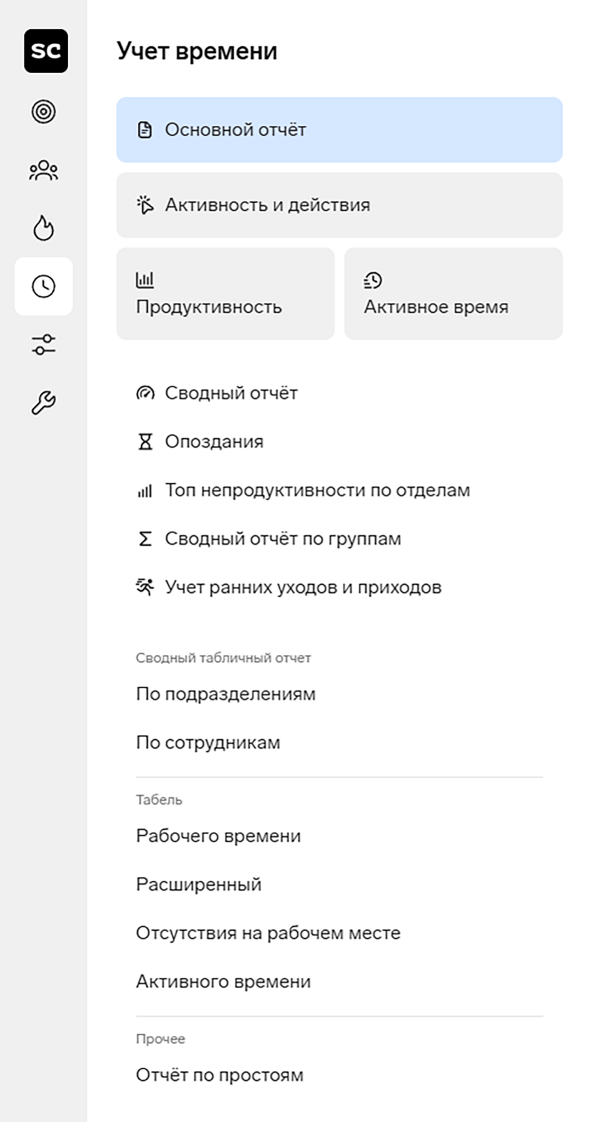Viewport: 590px width, 1122px height.
Task: Open the employees group icon in sidebar
Action: click(44, 170)
